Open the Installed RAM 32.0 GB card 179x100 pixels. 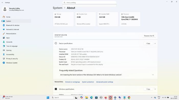pos(108,19)
